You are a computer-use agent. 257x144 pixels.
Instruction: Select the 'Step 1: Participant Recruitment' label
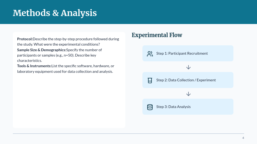point(182,53)
